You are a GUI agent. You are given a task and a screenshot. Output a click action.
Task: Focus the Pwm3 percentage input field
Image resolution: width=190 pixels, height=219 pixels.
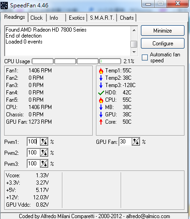(34, 164)
